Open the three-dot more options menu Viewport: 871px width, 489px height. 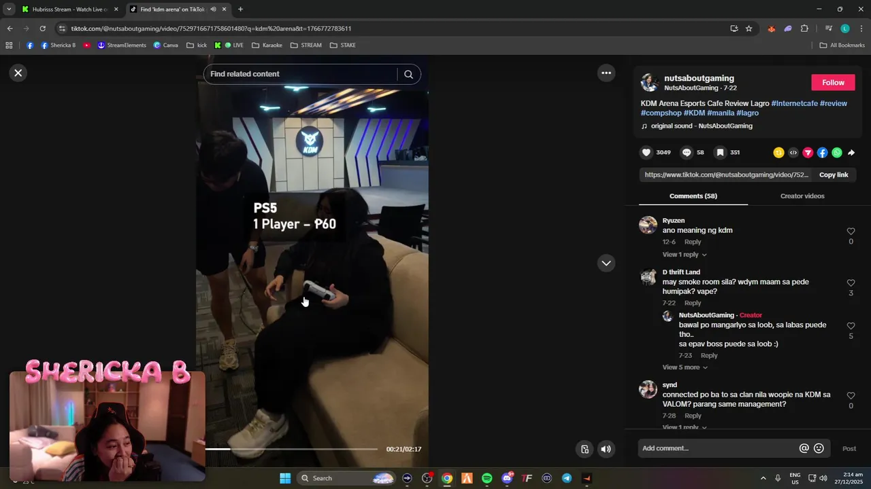point(606,73)
